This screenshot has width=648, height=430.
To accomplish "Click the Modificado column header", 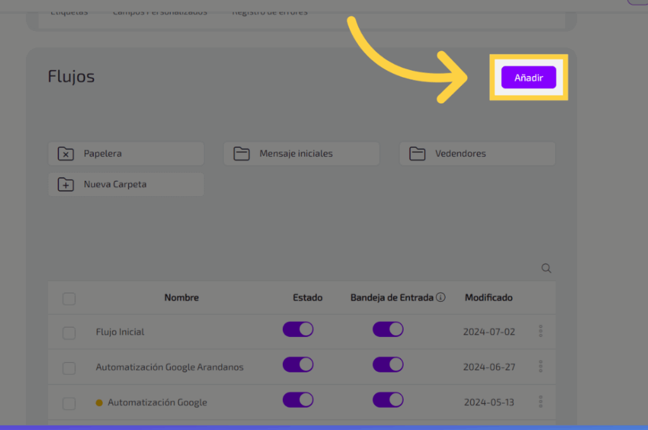I will point(489,297).
